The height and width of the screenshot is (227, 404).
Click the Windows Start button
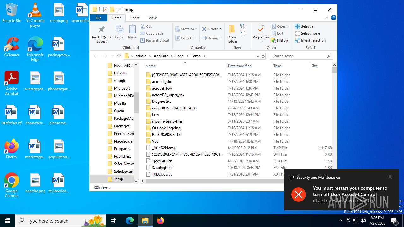pyautogui.click(x=8, y=221)
